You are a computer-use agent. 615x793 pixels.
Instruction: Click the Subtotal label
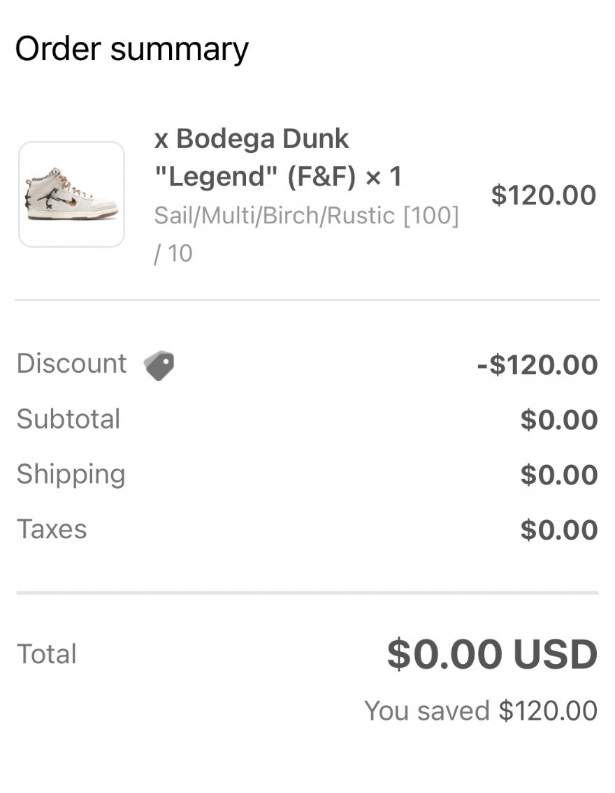pyautogui.click(x=68, y=419)
